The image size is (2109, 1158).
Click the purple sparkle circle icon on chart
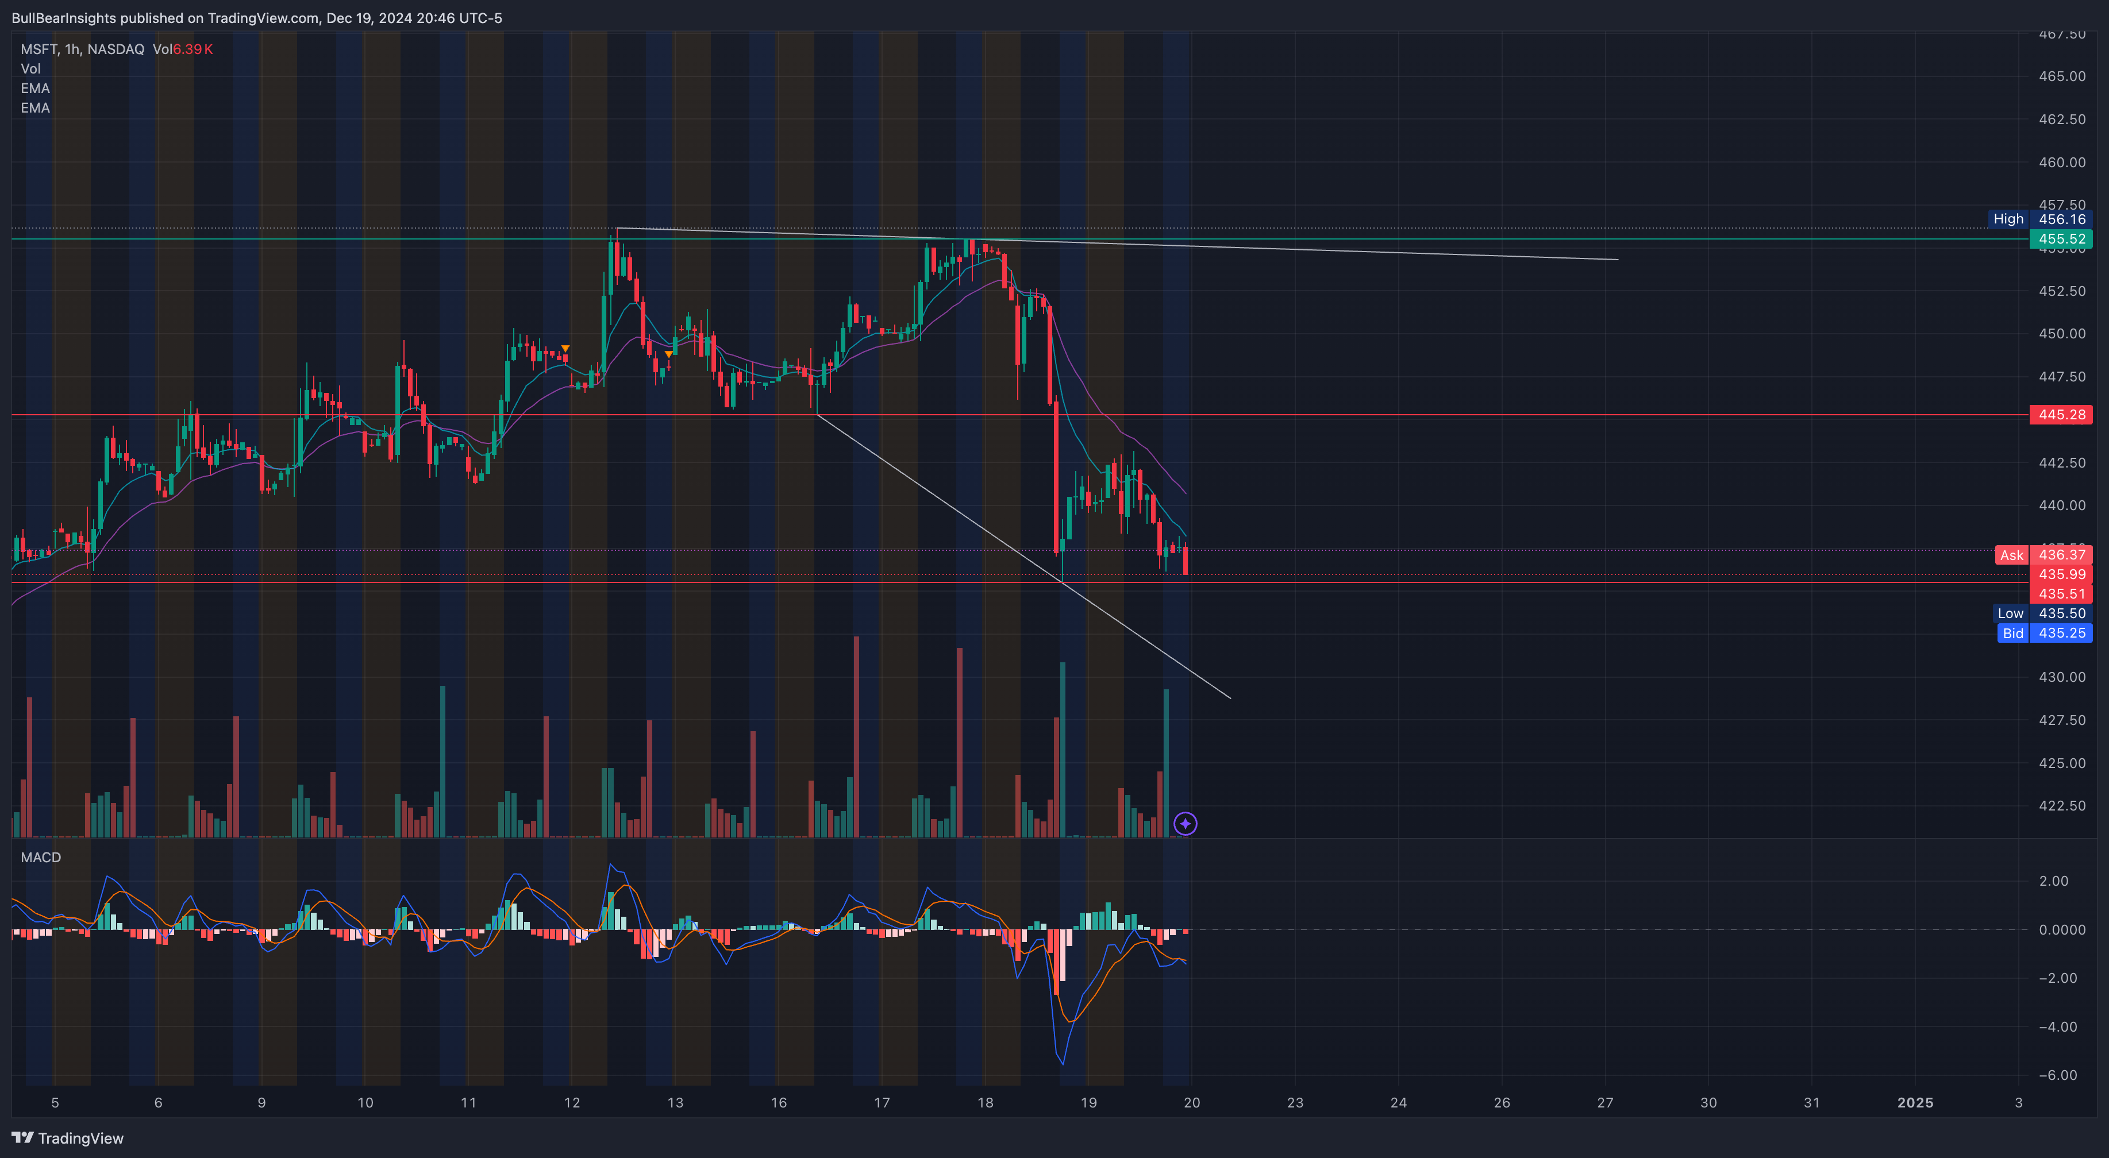1185,823
